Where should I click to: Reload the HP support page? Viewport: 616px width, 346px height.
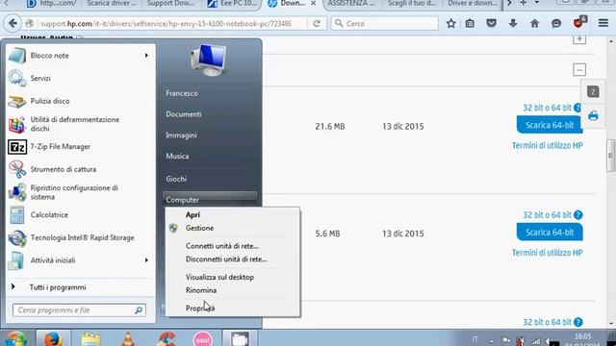click(x=317, y=23)
